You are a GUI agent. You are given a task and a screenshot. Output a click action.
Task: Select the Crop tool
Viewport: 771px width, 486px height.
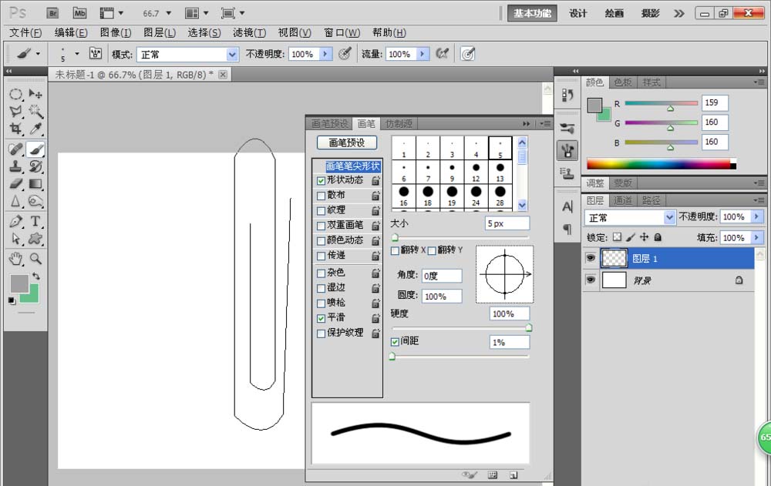[15, 129]
